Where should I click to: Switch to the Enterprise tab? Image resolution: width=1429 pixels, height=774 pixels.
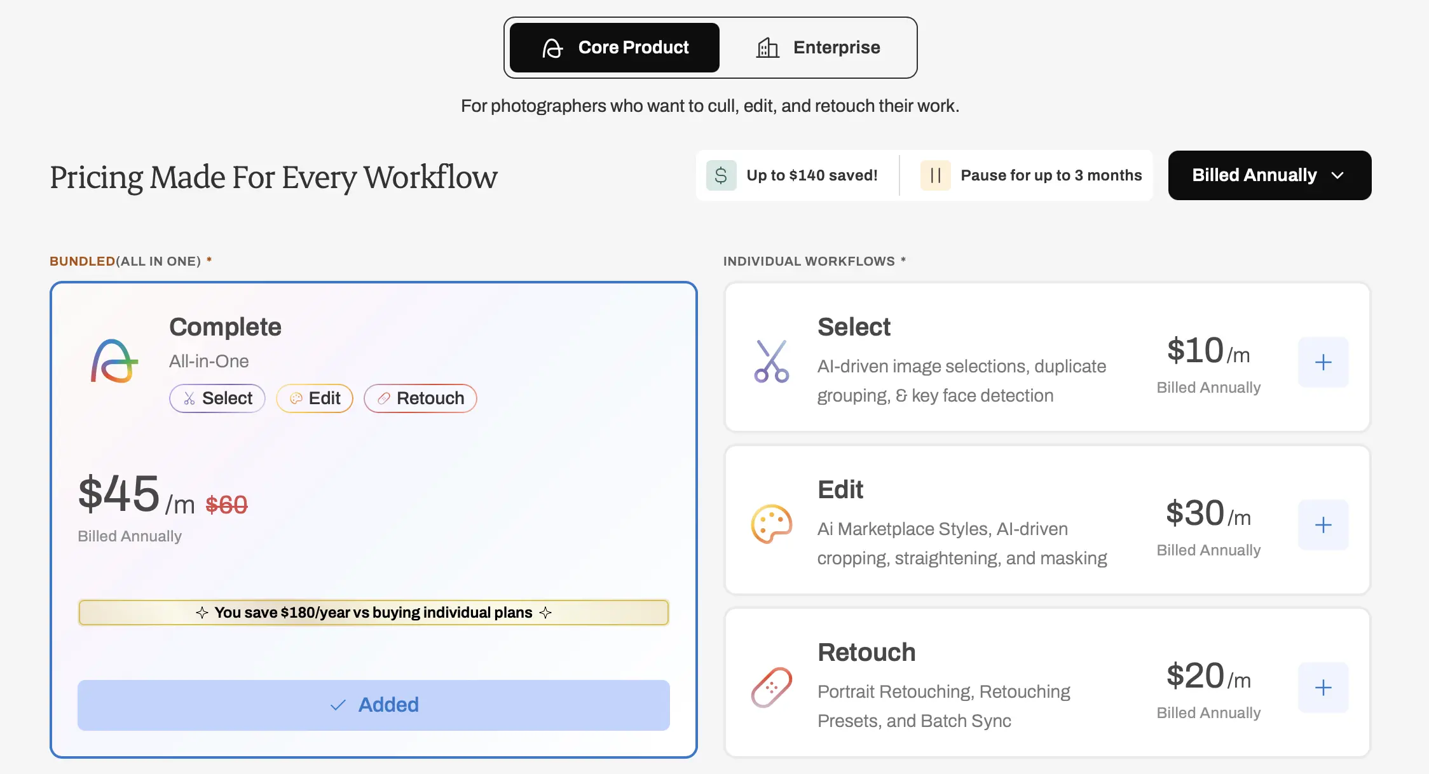point(818,48)
